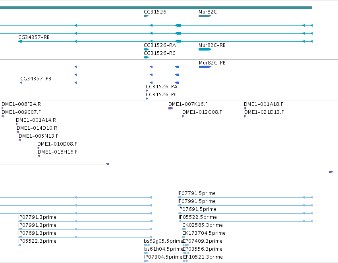338x263 pixels.
Task: Select the IP07304.5prime EST label
Action: point(163,257)
